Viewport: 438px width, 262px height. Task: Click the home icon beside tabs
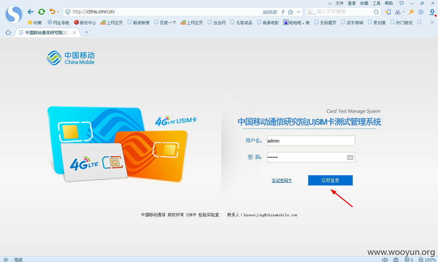(8, 32)
